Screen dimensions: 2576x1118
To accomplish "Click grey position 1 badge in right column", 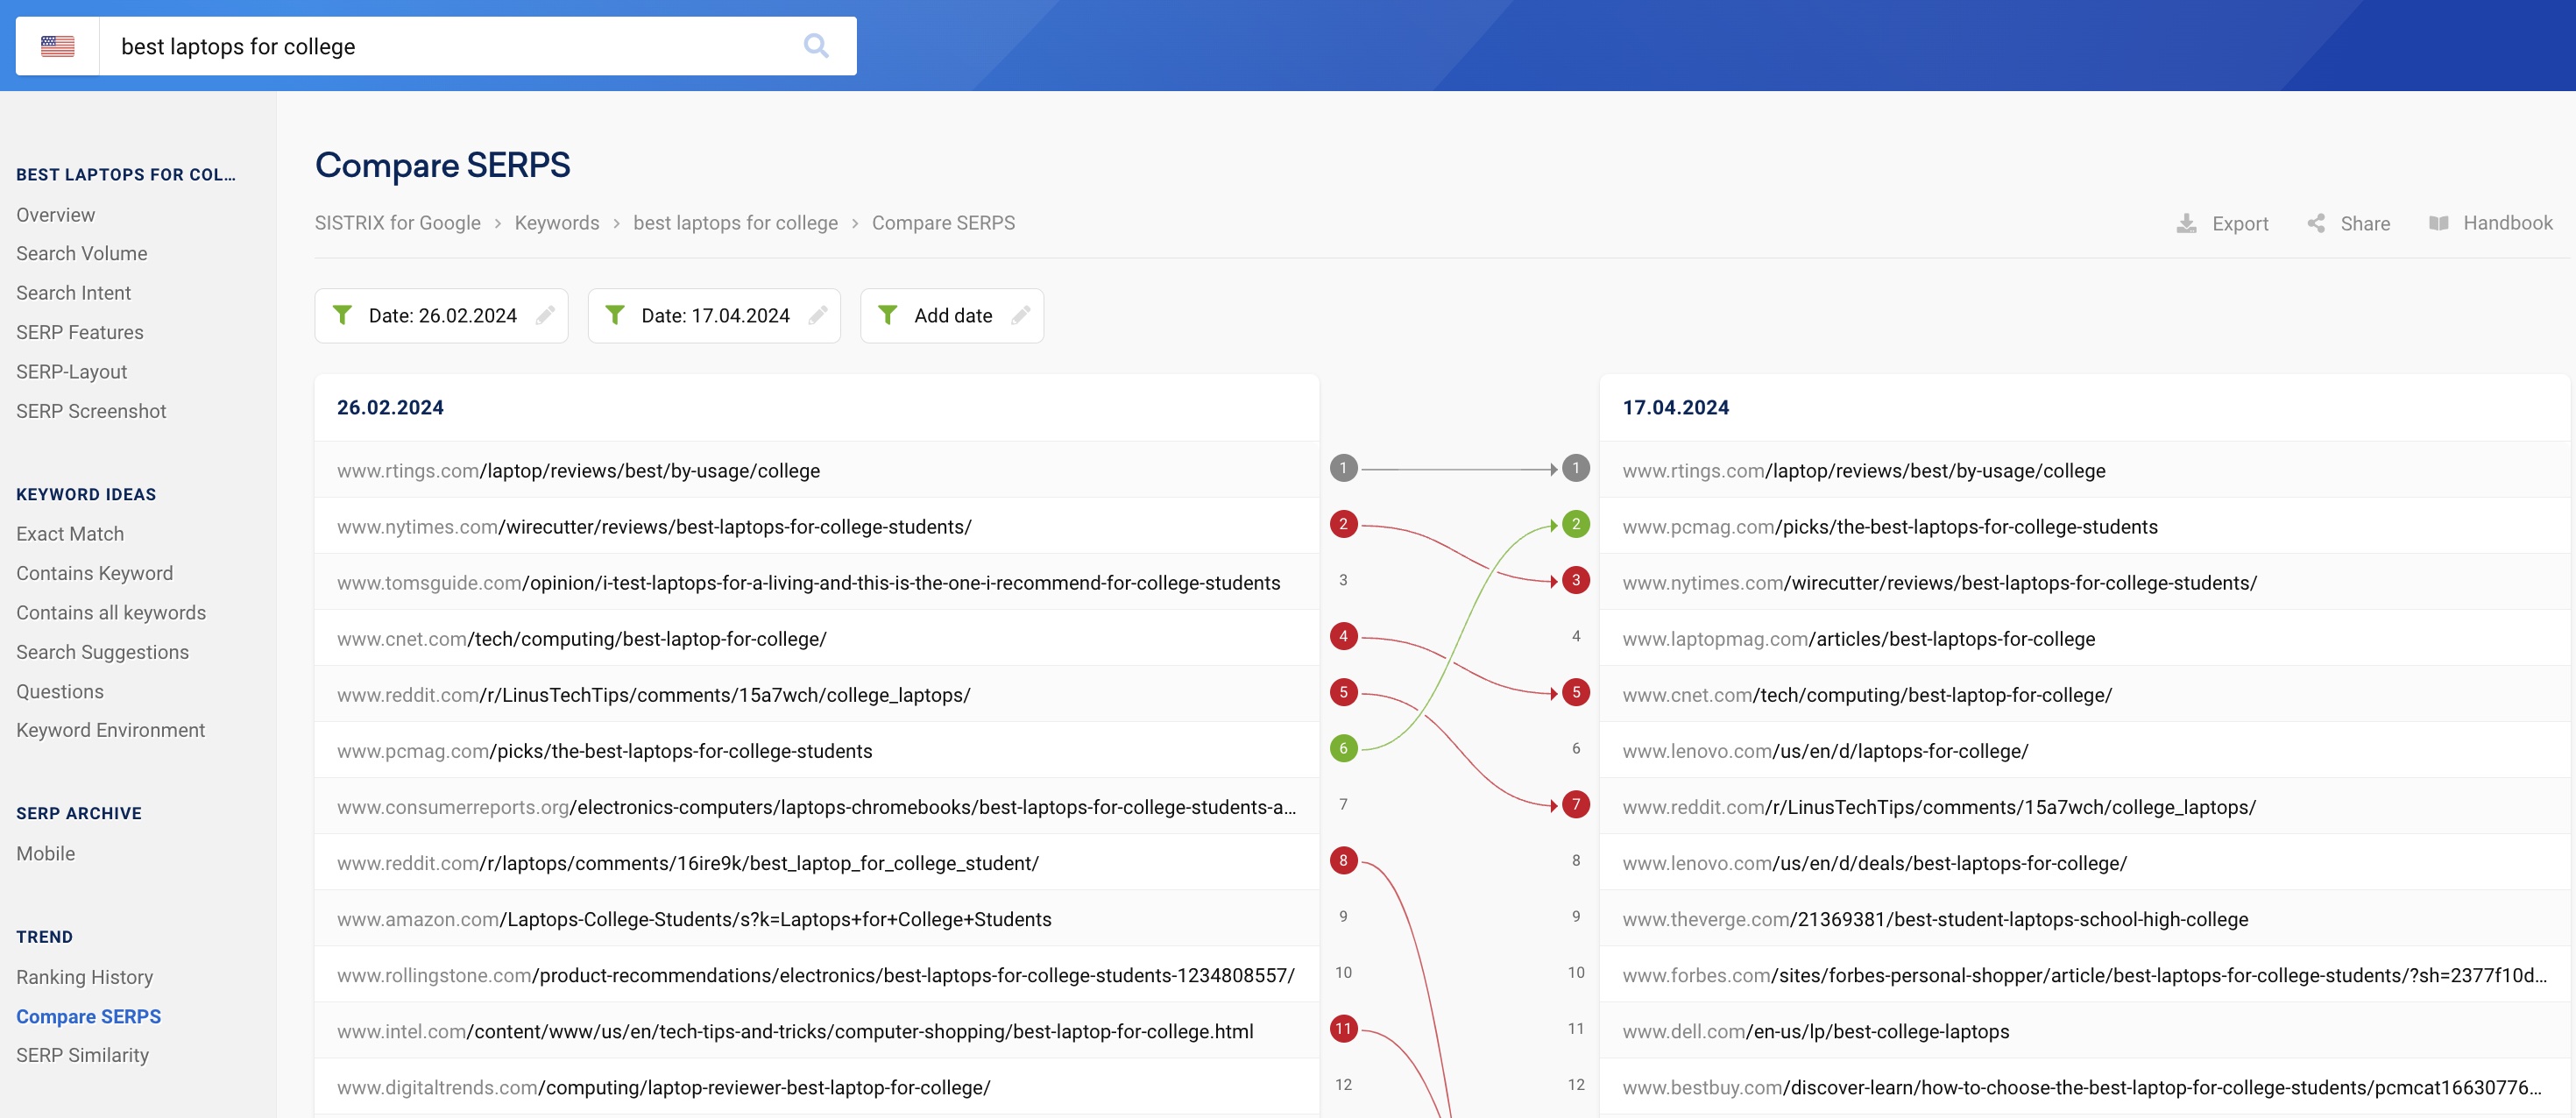I will (x=1576, y=468).
